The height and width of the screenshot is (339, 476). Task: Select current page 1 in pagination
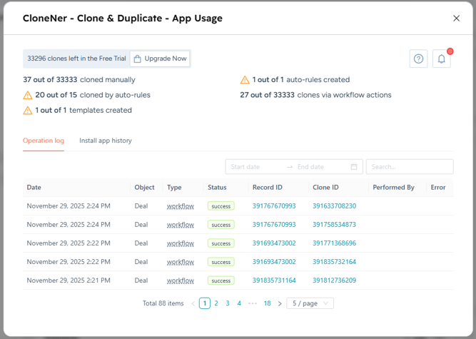pos(205,303)
